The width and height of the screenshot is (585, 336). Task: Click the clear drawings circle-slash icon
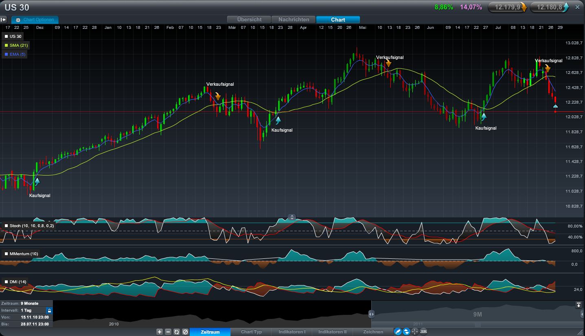[185, 332]
